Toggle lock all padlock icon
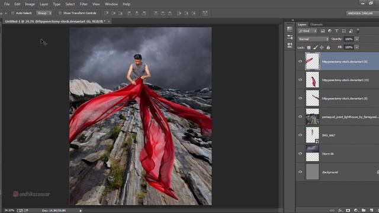 [x=328, y=47]
